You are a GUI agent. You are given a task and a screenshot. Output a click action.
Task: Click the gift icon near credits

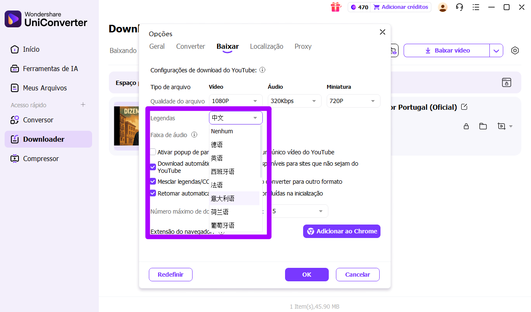(x=336, y=7)
